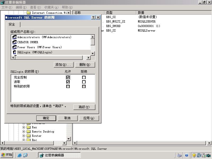This screenshot has height=159, width=212.
Task: Click the REG_DWORD type cell
Action: click(x=113, y=26)
